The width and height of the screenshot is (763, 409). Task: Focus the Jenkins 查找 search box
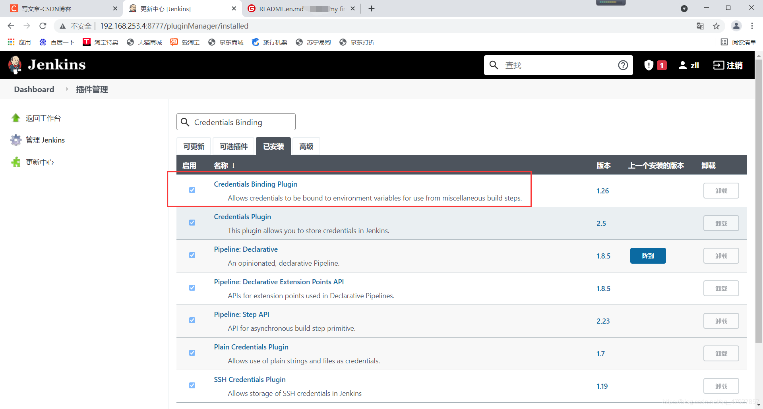(558, 65)
